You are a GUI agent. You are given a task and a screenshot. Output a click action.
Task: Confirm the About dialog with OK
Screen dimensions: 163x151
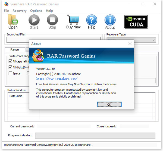click(x=109, y=105)
